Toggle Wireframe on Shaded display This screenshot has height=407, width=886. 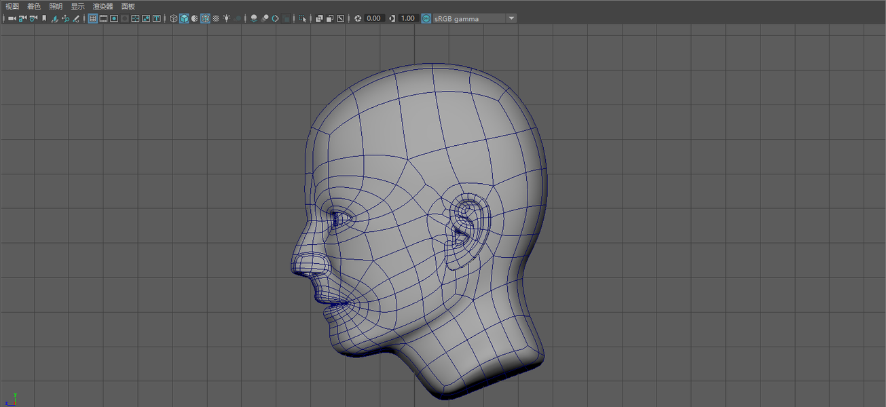[205, 18]
